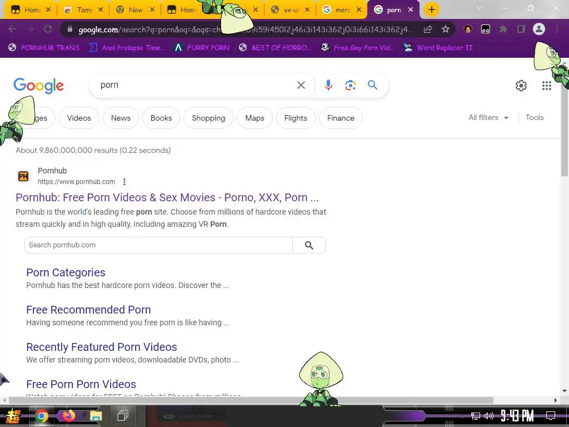This screenshot has width=569, height=427.
Task: Select the Shopping filter chip
Action: (208, 118)
